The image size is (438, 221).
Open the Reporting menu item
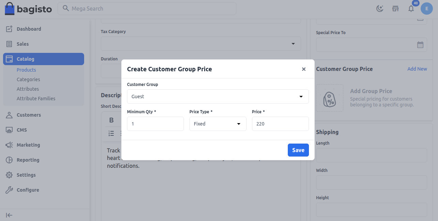tap(28, 160)
